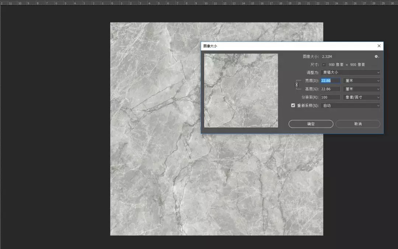
Task: Close the 图像大小 dialog with X
Action: tap(379, 46)
